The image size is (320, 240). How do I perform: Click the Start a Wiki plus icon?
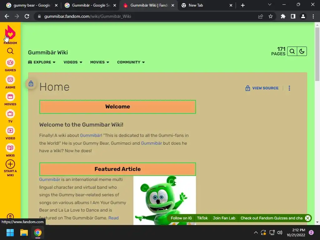pos(10,164)
